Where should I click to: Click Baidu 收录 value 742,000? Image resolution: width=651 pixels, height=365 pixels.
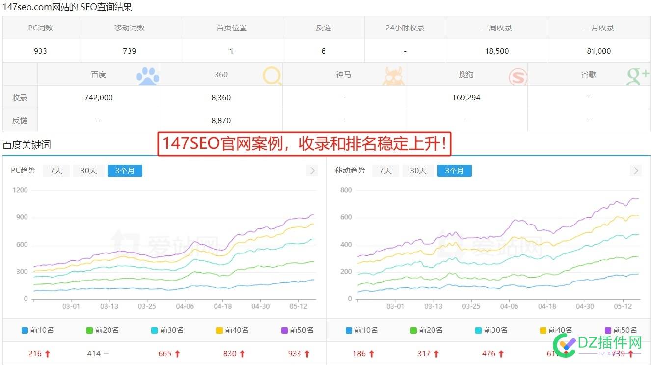99,97
